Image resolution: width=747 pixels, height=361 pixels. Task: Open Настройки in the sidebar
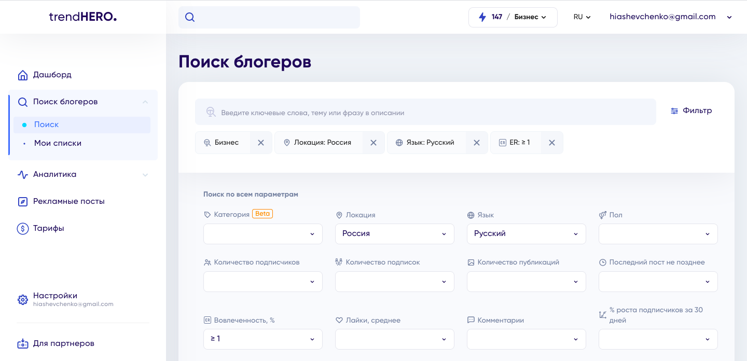click(55, 296)
